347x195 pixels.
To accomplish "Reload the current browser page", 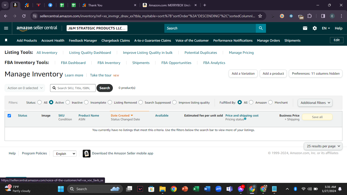I will pyautogui.click(x=24, y=16).
